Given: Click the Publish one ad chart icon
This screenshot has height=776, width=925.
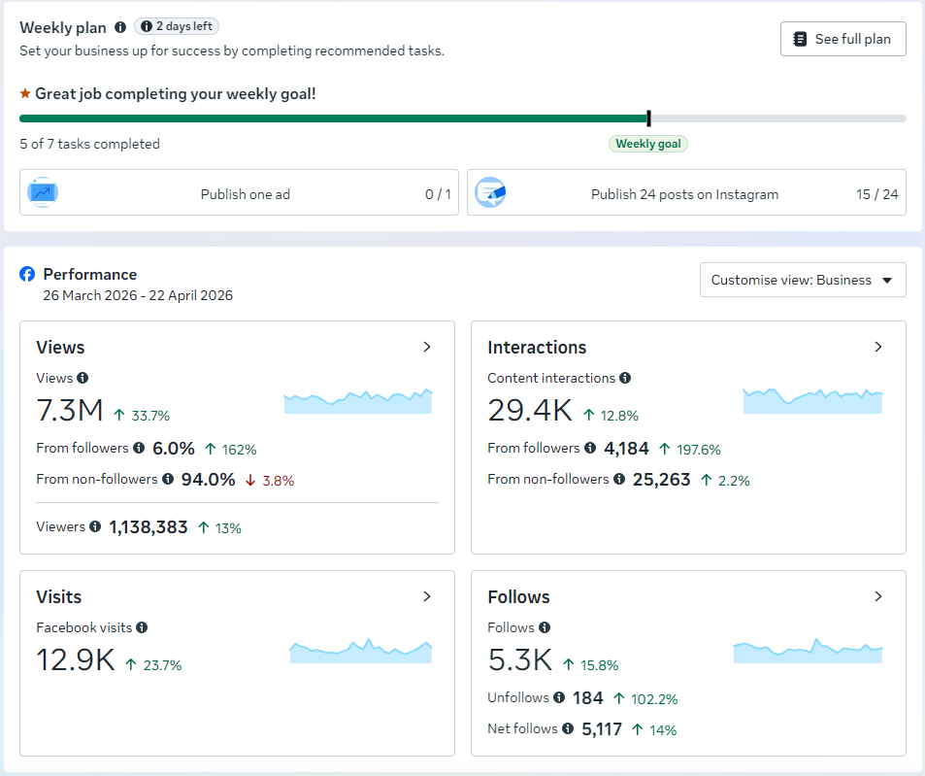Looking at the screenshot, I should [x=42, y=193].
